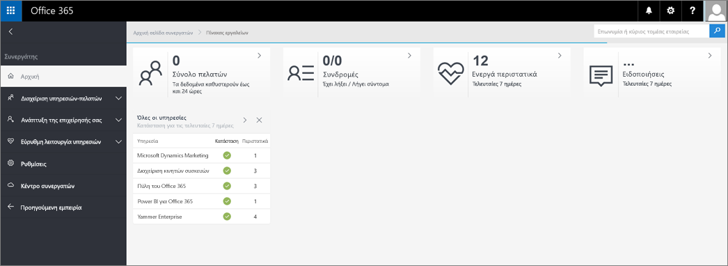Select Αρχική in the sidebar
The image size is (728, 266).
click(x=63, y=76)
